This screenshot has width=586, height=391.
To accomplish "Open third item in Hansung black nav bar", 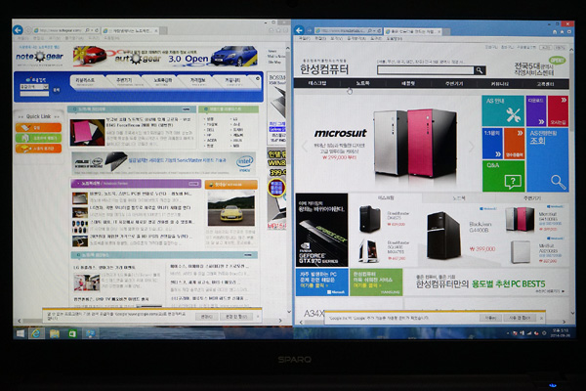I will pyautogui.click(x=408, y=83).
